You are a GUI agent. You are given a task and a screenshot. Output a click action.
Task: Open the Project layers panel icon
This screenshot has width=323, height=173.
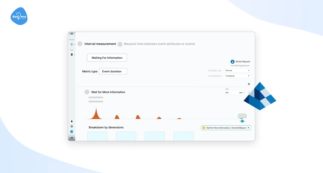point(72,44)
